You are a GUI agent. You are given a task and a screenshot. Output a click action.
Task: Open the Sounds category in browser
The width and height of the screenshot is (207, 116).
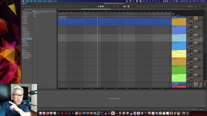[x=26, y=28]
